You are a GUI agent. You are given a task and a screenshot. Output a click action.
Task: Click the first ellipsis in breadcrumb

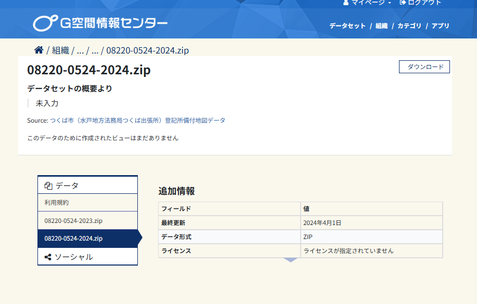click(x=80, y=50)
